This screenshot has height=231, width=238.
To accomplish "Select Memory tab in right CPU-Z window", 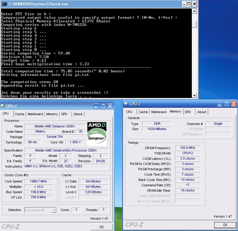I will pyautogui.click(x=175, y=111).
